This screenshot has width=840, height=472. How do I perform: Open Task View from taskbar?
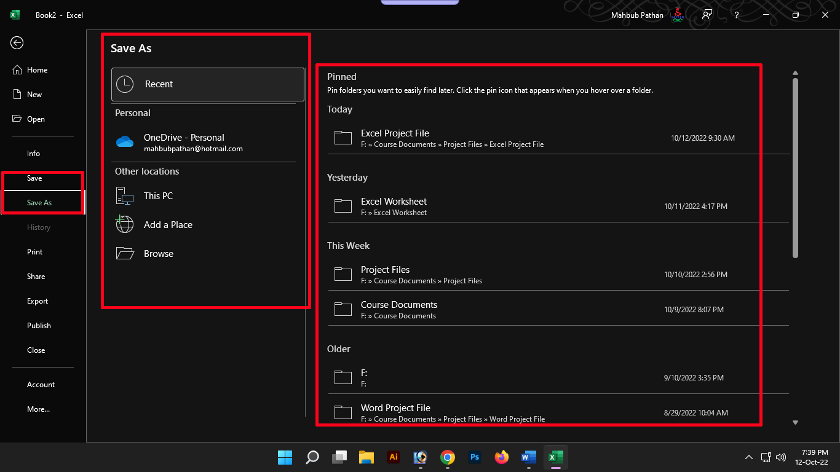339,457
